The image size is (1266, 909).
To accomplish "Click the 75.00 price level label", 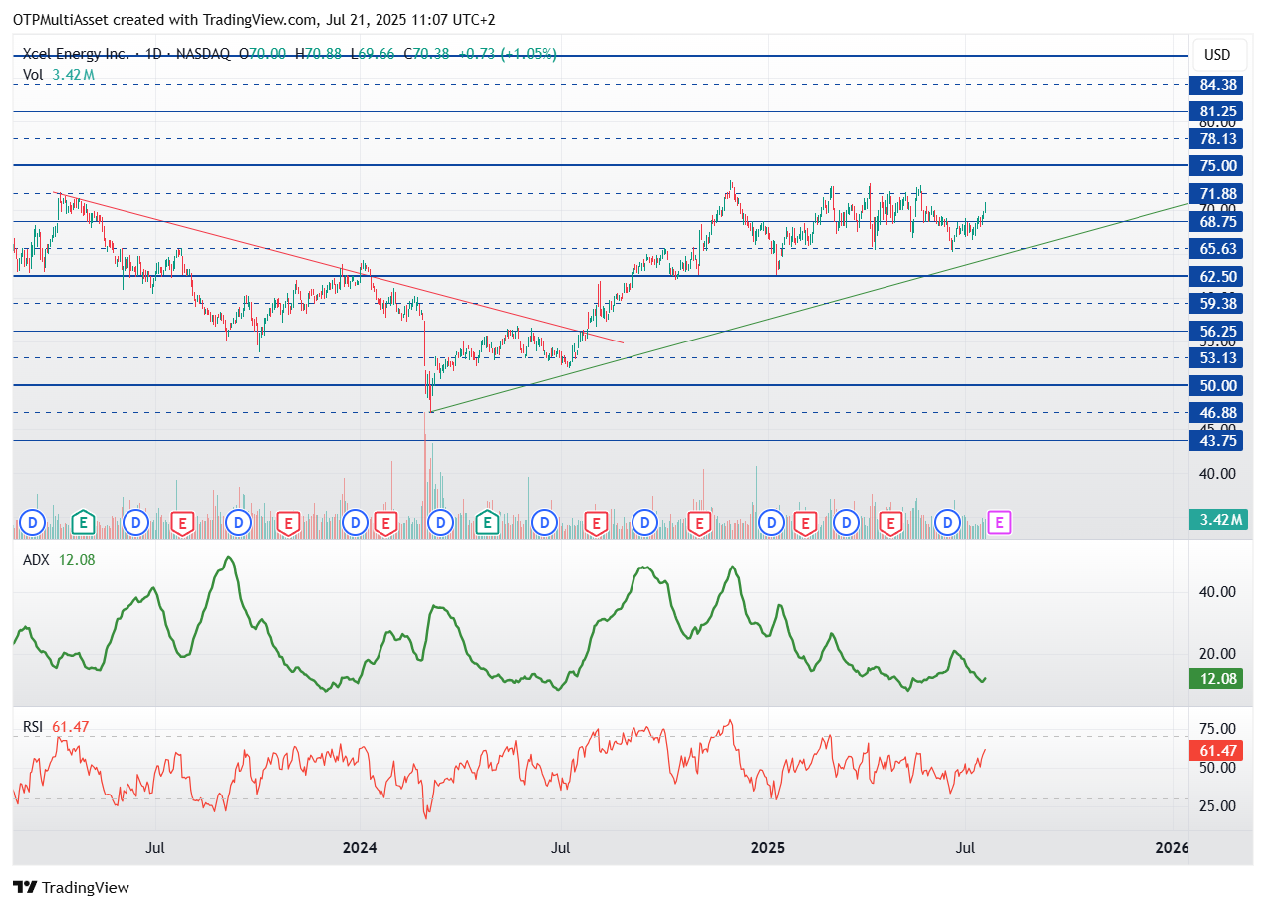I will pyautogui.click(x=1220, y=166).
